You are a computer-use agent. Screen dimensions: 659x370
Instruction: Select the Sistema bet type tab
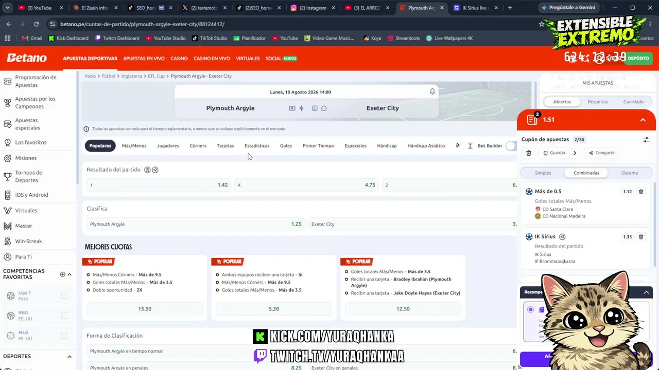click(x=629, y=173)
